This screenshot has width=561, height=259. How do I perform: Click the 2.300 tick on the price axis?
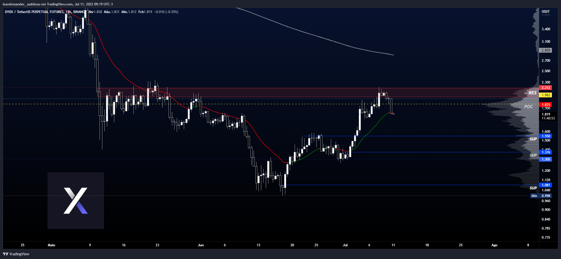point(546,82)
